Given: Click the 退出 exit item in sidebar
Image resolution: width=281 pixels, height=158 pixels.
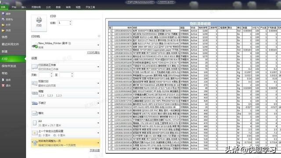Looking at the screenshot, I should (6, 86).
